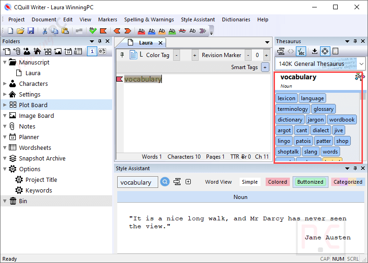This screenshot has height=263, width=368.
Task: Save using the floppy disk icon
Action: pyautogui.click(x=31, y=31)
